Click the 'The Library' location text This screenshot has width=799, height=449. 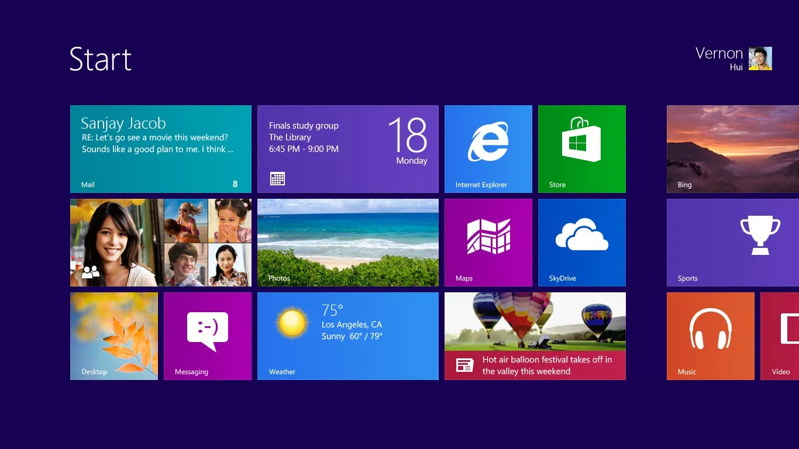(290, 137)
